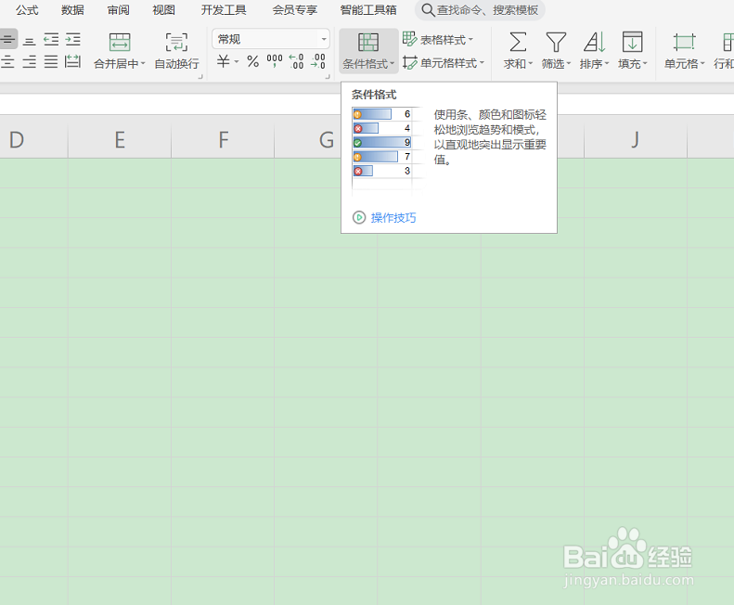The height and width of the screenshot is (605, 734).
Task: Click the 筛选 funnel icon
Action: click(556, 42)
